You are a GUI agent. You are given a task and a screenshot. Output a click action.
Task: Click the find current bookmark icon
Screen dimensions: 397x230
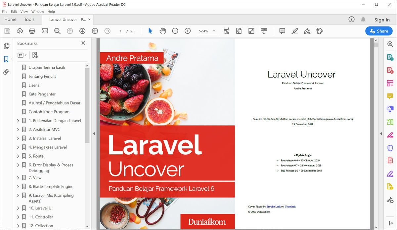click(x=35, y=55)
